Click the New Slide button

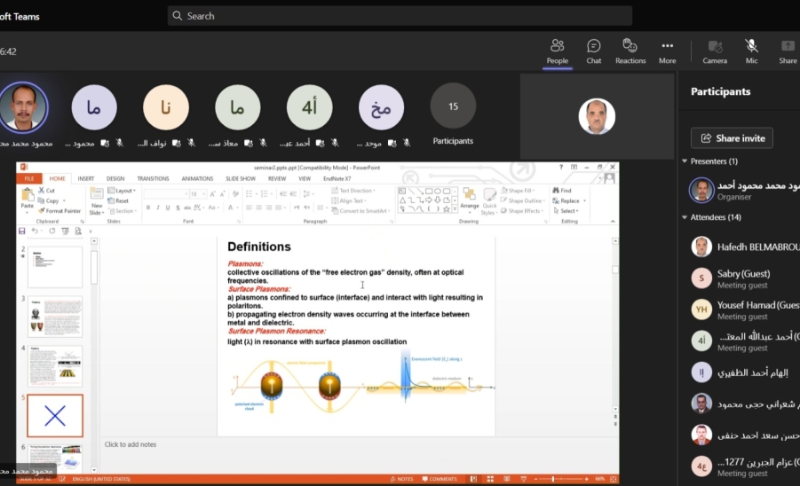click(97, 201)
